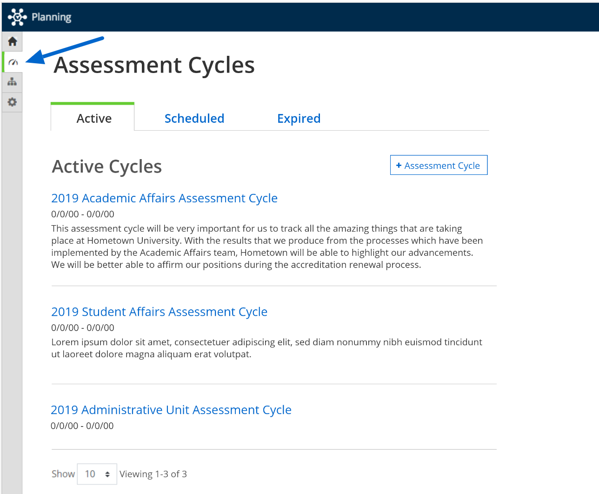
Task: Open the org chart hierarchy icon in sidebar
Action: point(12,82)
